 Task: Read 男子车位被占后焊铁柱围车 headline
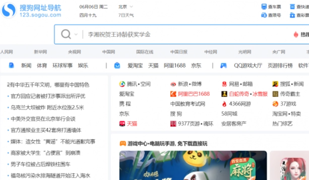point(40,164)
